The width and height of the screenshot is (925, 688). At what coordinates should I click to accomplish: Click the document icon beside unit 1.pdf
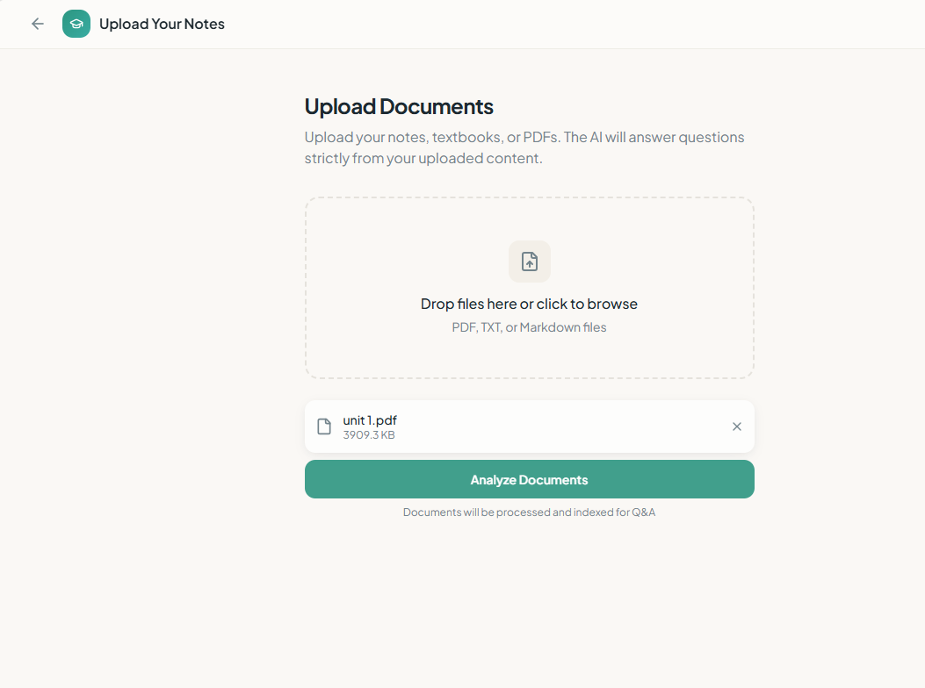[x=324, y=426]
